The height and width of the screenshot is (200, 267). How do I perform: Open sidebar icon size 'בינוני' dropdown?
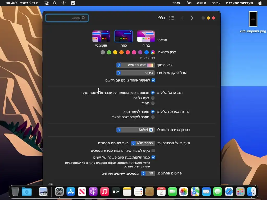pos(136,73)
